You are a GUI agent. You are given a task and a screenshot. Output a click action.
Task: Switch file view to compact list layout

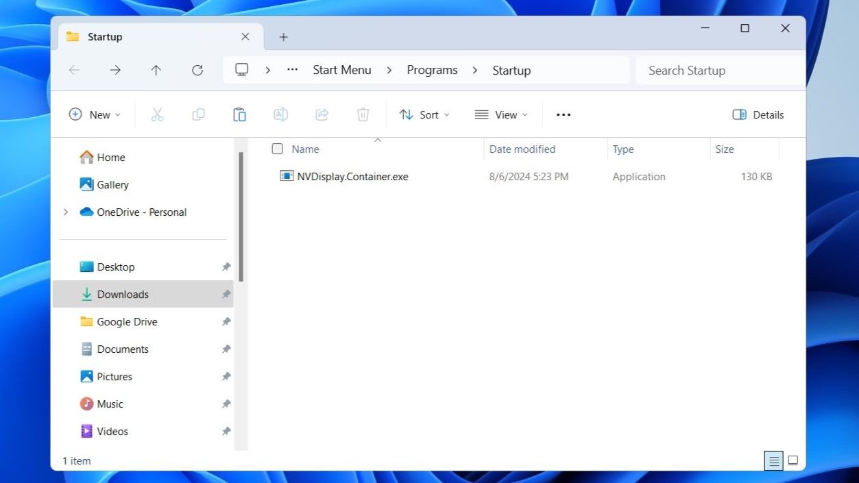click(773, 460)
